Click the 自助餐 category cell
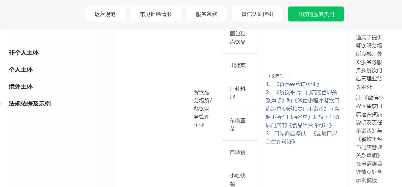This screenshot has width=402, height=187. click(238, 152)
